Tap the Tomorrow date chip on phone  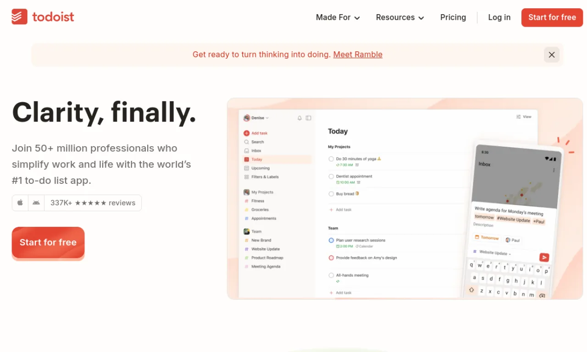487,237
